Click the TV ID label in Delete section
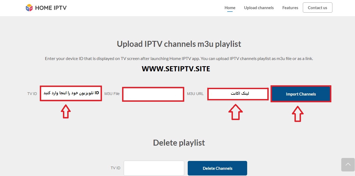Image resolution: width=355 pixels, height=176 pixels. pos(115,168)
